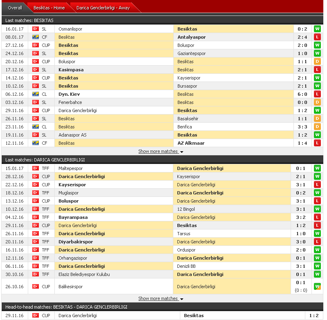The image size is (327, 320).
Task: Select Tarsus team name
Action: click(184, 234)
